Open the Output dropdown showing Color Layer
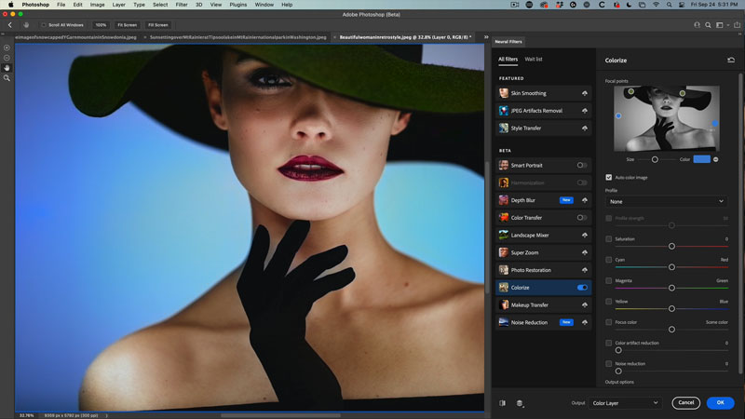The height and width of the screenshot is (419, 745). point(627,403)
